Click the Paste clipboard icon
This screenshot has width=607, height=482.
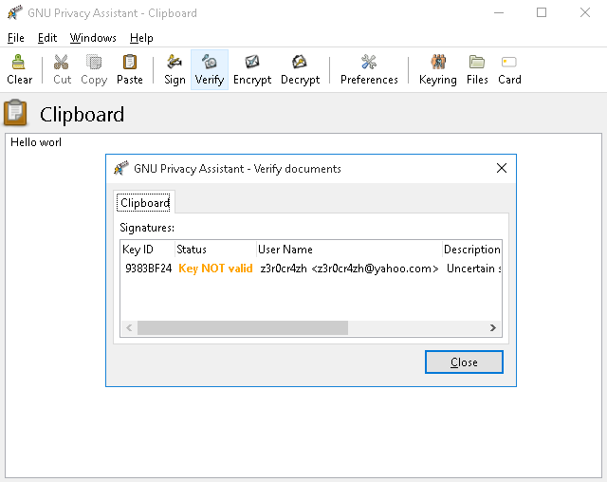[x=130, y=62]
